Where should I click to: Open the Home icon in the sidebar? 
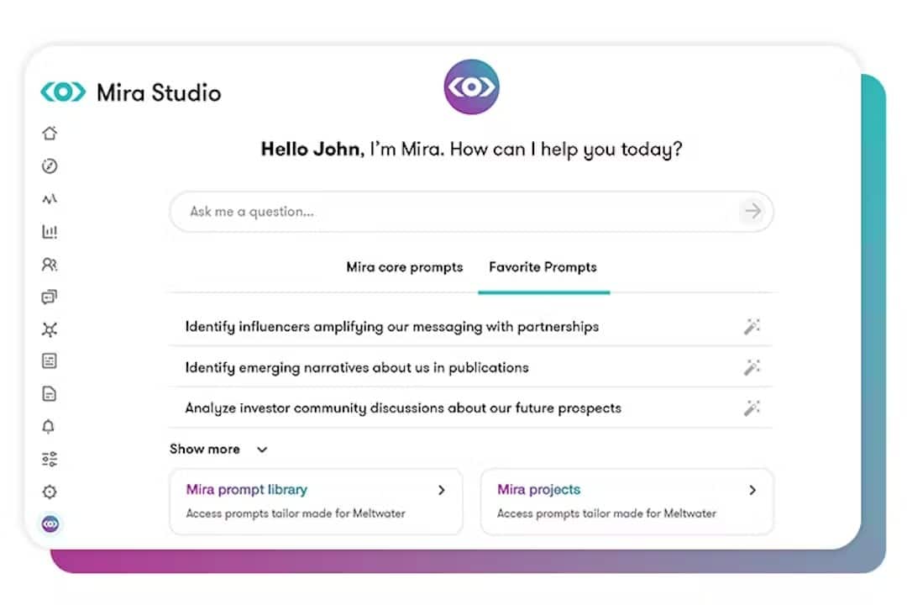[x=50, y=133]
